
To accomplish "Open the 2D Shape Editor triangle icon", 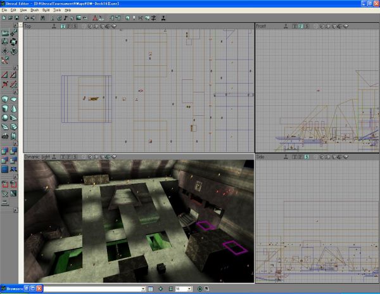I will pyautogui.click(x=95, y=18).
